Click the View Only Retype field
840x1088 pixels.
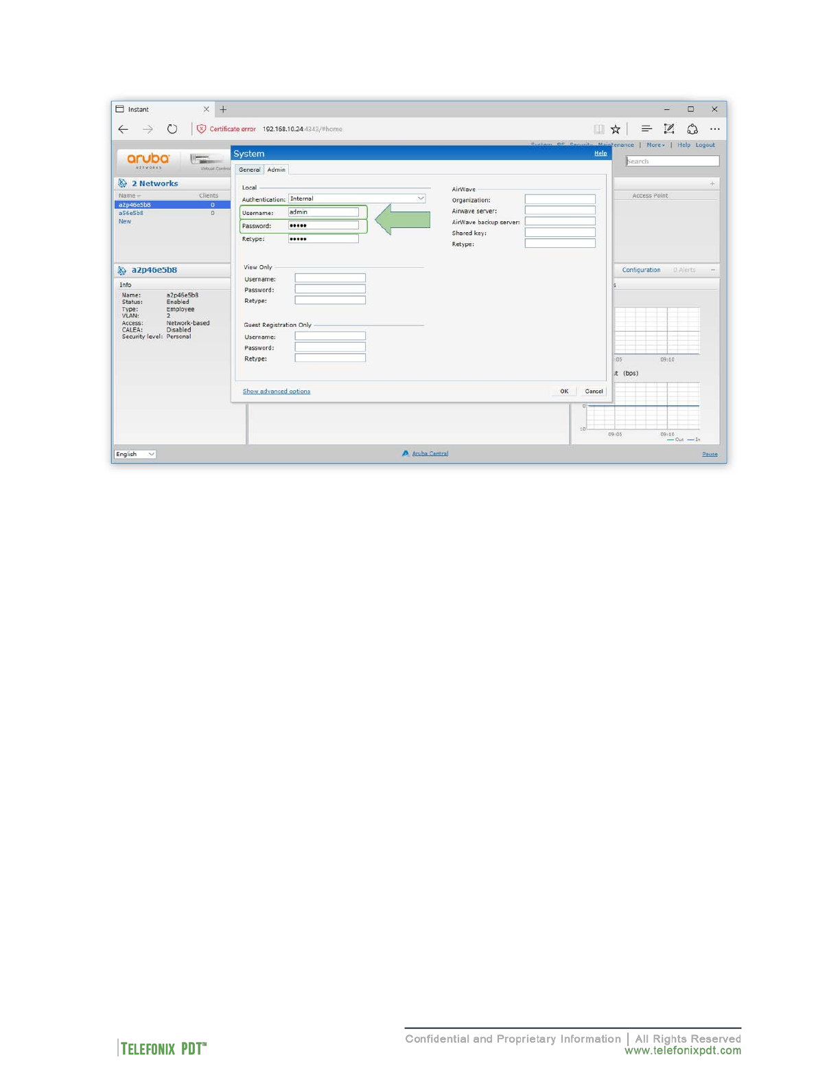(x=330, y=300)
